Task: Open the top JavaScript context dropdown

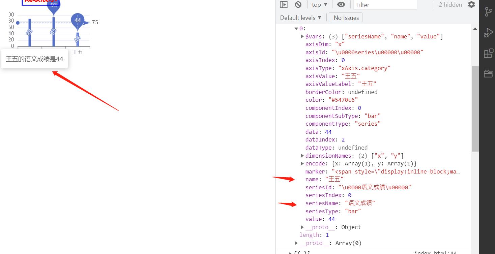Action: tap(320, 4)
